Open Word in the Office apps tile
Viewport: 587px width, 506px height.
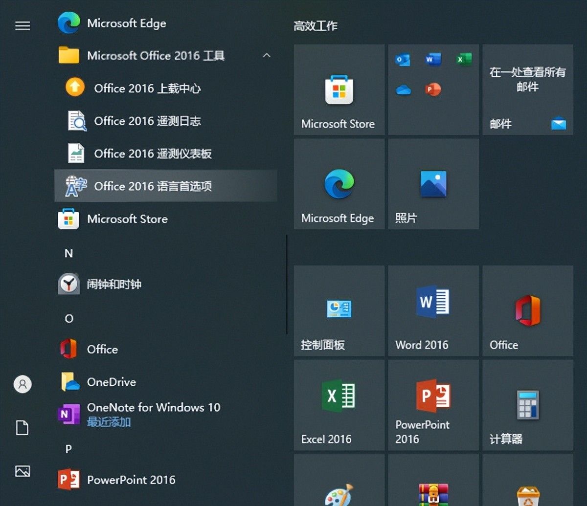point(433,60)
